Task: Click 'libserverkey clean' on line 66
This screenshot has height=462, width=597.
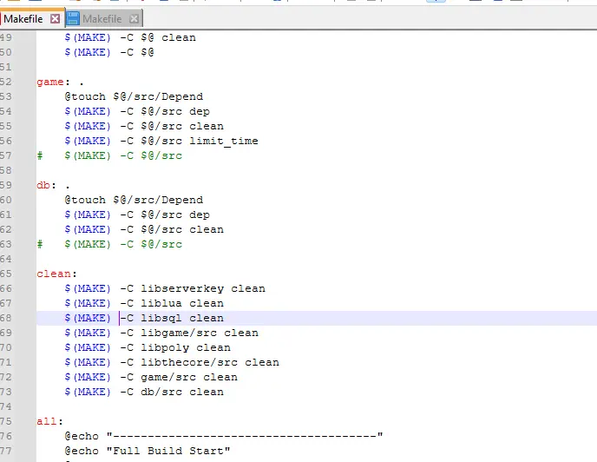Action: [203, 288]
